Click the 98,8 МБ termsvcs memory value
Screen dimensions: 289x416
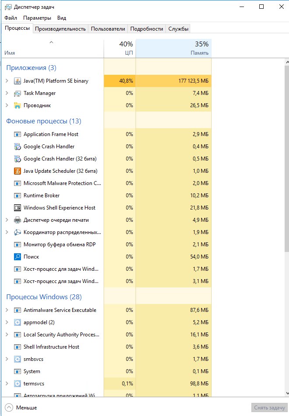point(199,384)
